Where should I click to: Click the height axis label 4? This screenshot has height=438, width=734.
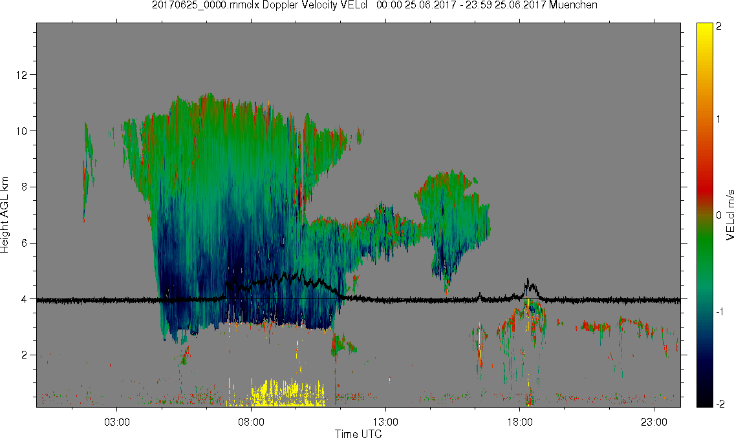click(25, 299)
